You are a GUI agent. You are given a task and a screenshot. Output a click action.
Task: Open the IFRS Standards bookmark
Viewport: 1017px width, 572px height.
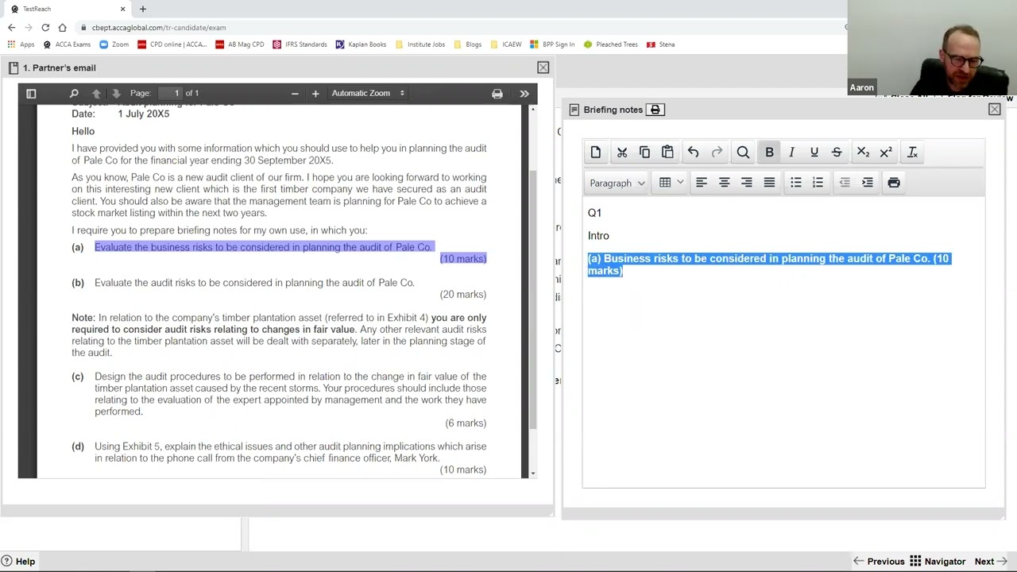click(x=300, y=44)
